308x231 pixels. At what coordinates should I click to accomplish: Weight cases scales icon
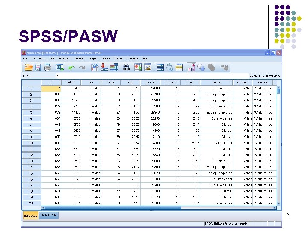(169, 68)
